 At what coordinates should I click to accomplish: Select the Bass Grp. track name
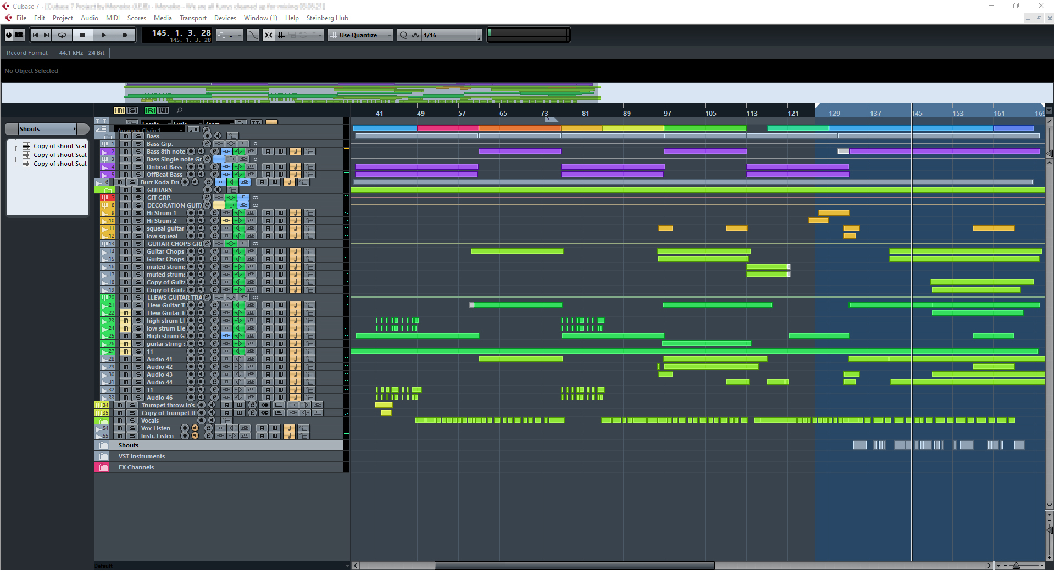pyautogui.click(x=159, y=144)
